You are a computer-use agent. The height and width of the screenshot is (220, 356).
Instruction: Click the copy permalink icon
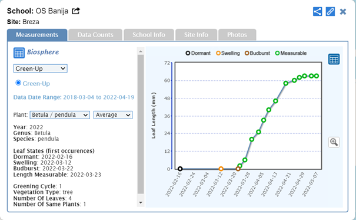(x=330, y=11)
